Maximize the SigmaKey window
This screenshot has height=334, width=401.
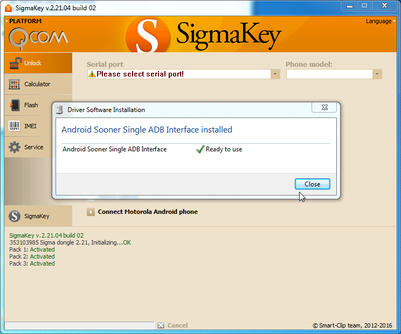pyautogui.click(x=364, y=5)
